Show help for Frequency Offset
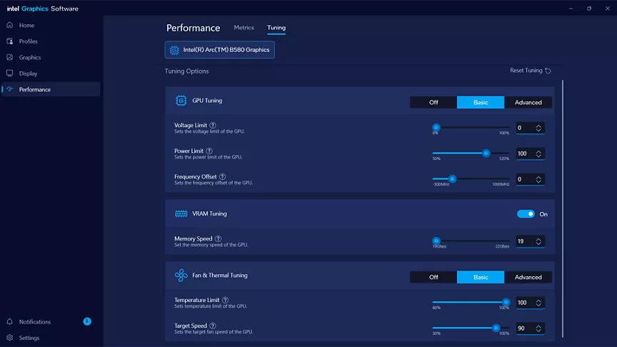Screen dimensions: 617x347 222,176
